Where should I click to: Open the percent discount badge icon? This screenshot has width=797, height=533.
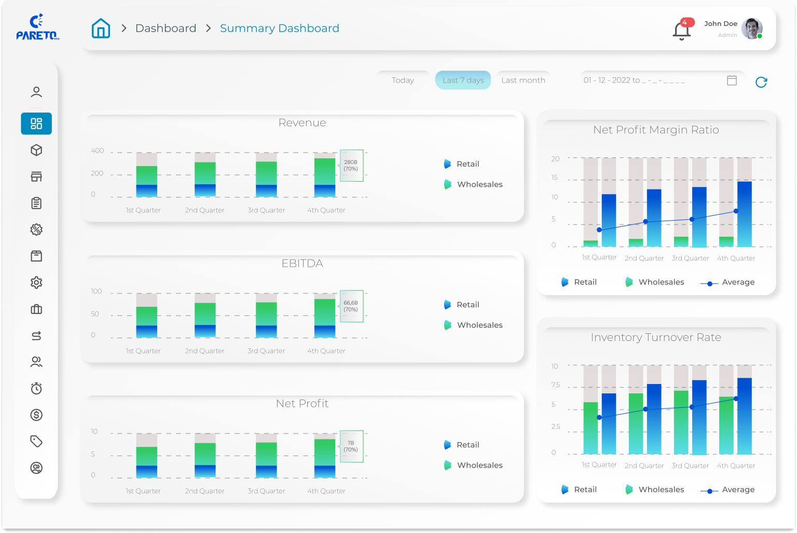36,229
